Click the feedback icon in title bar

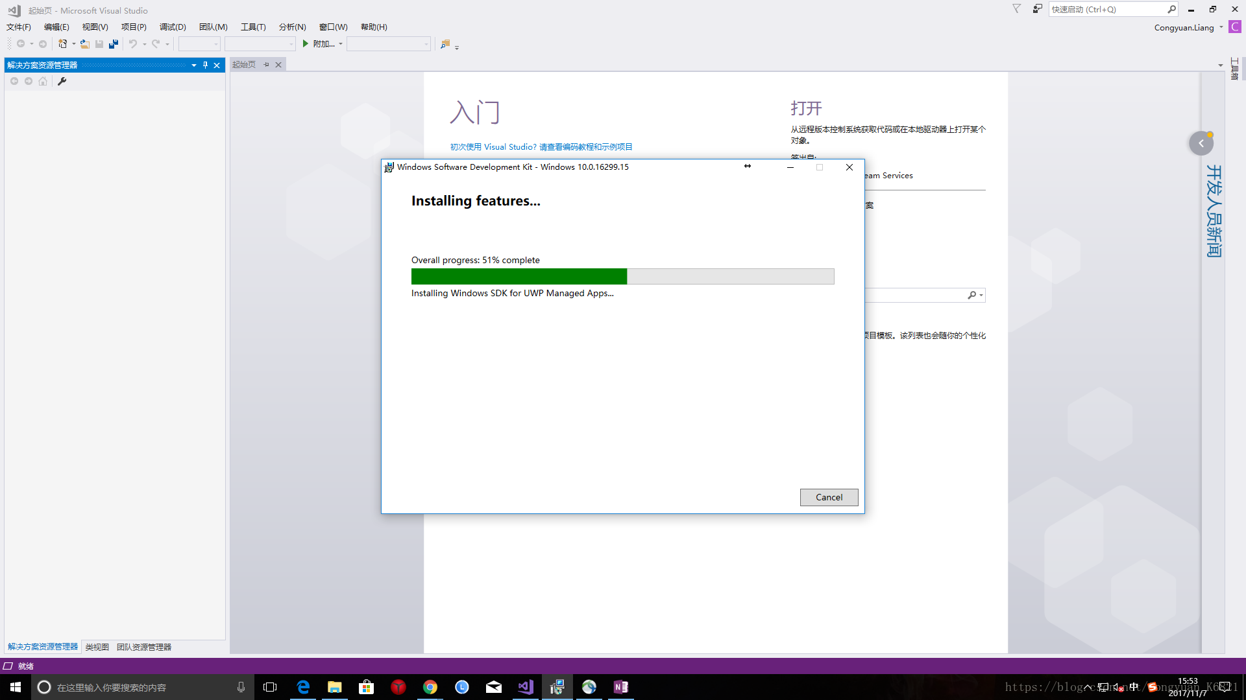click(x=1037, y=8)
